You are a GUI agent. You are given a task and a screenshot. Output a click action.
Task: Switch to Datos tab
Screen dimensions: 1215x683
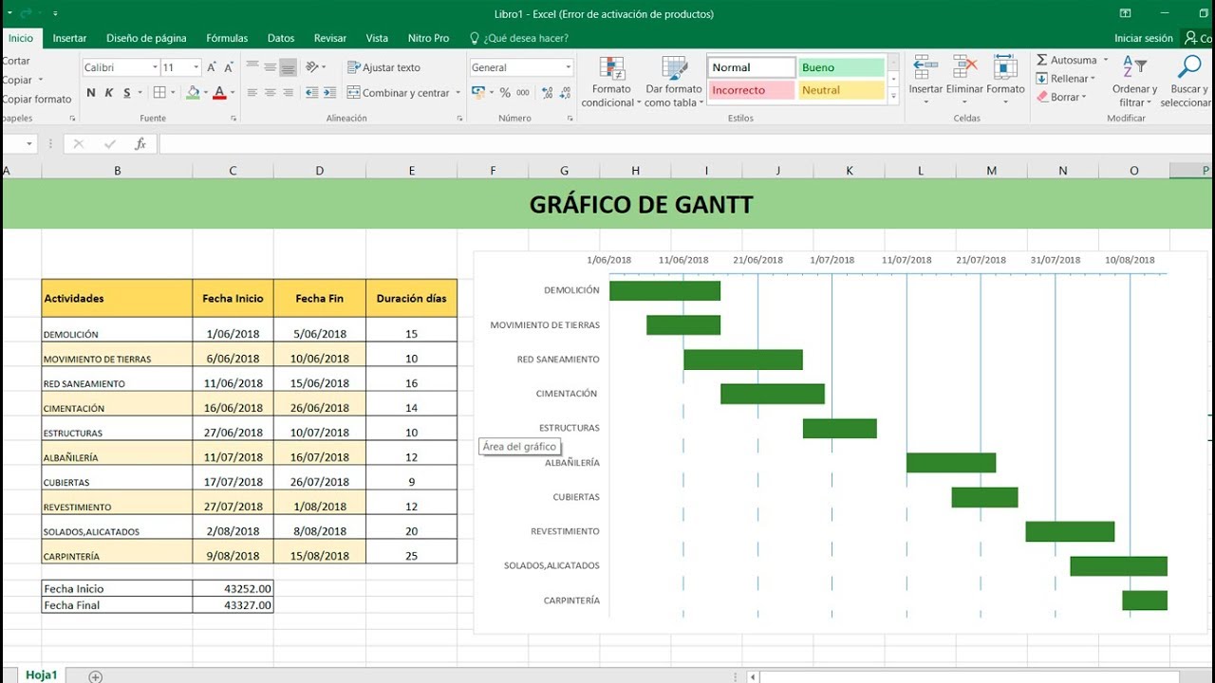[281, 38]
